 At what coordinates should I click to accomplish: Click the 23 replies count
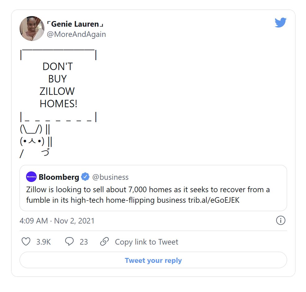pyautogui.click(x=84, y=242)
